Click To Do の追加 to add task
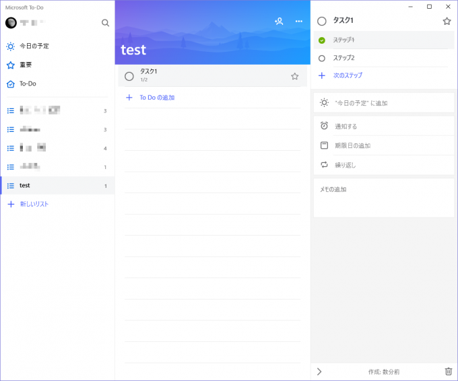The height and width of the screenshot is (381, 458). coord(157,98)
